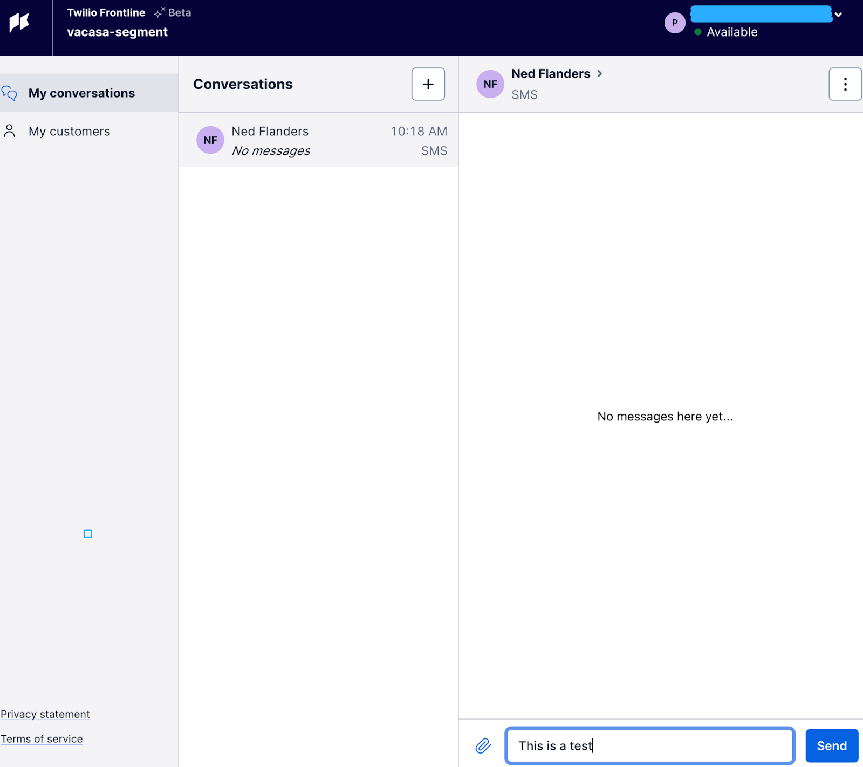Open Ned Flanders details via chevron
Image resolution: width=863 pixels, height=767 pixels.
coord(600,74)
